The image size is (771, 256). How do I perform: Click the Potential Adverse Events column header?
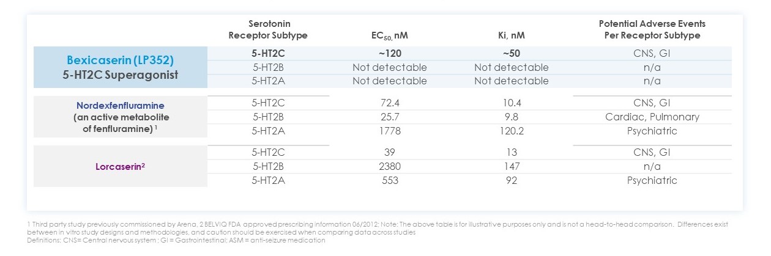point(652,29)
